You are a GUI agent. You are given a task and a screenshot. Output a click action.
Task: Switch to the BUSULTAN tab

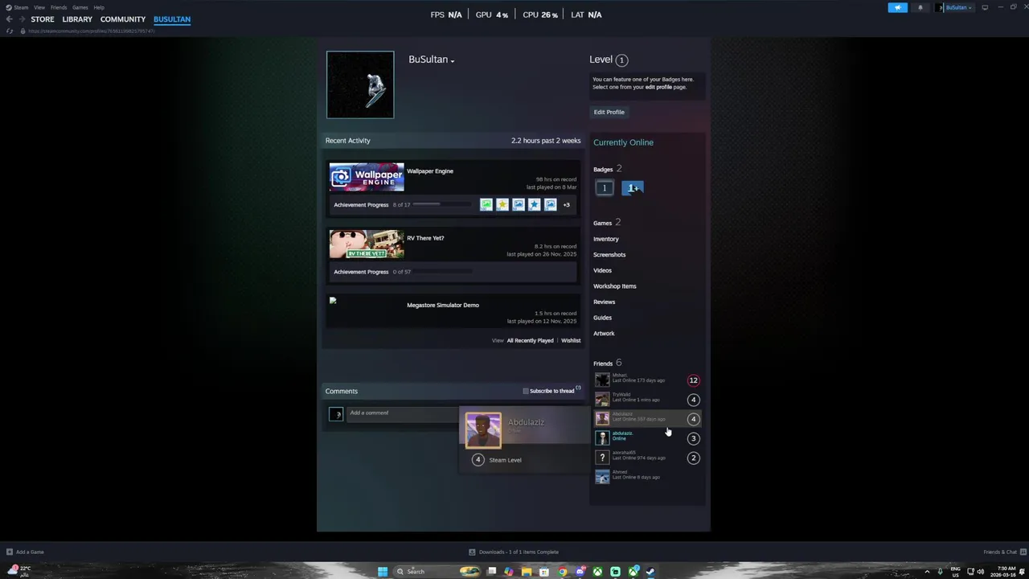point(172,19)
